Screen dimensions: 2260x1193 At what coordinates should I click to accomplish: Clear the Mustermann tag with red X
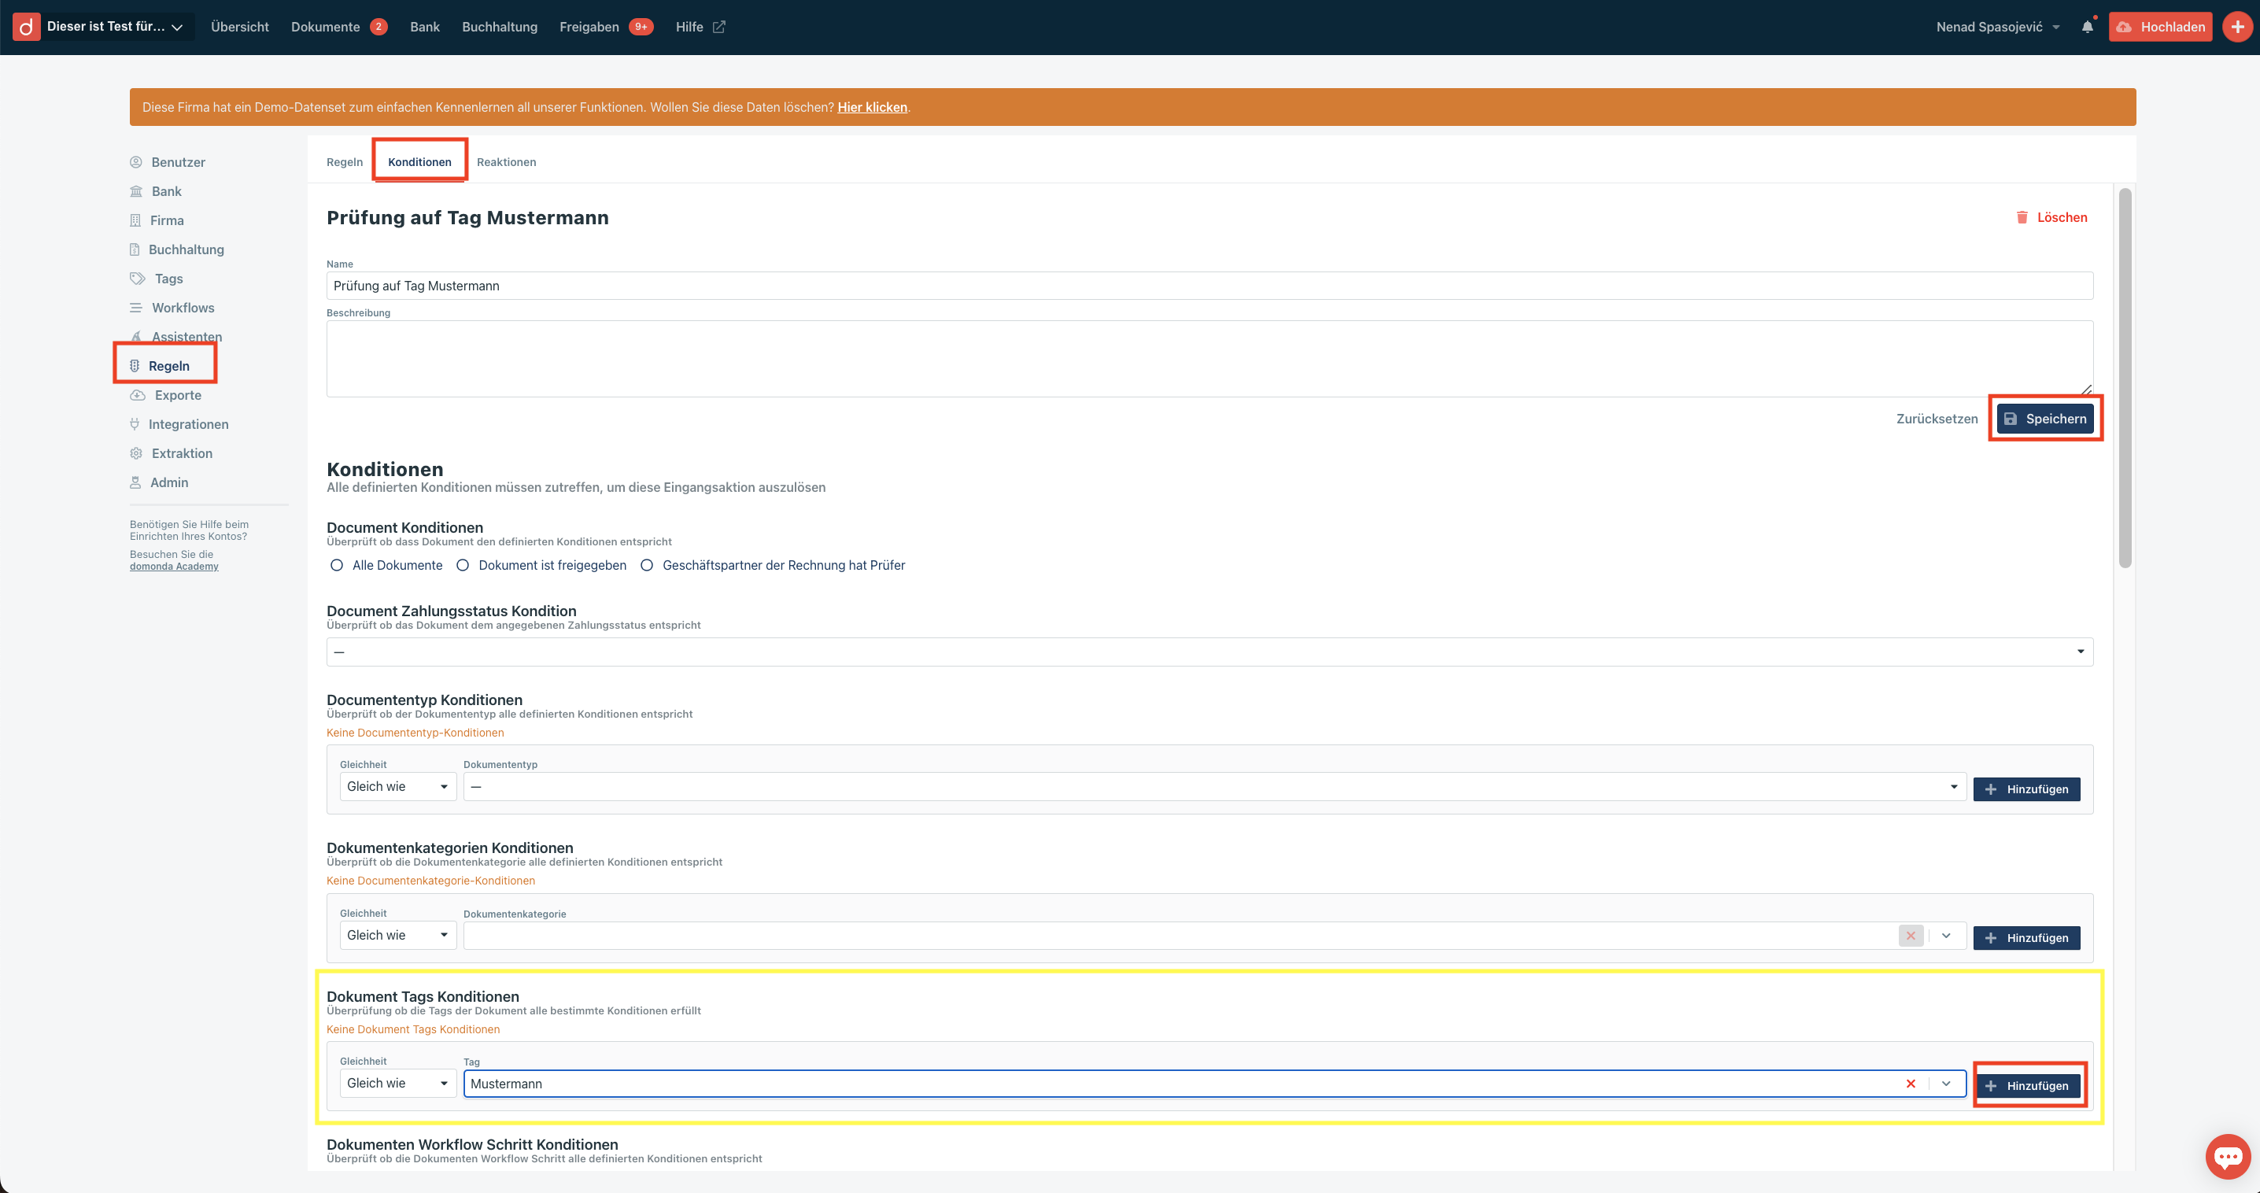coord(1910,1084)
